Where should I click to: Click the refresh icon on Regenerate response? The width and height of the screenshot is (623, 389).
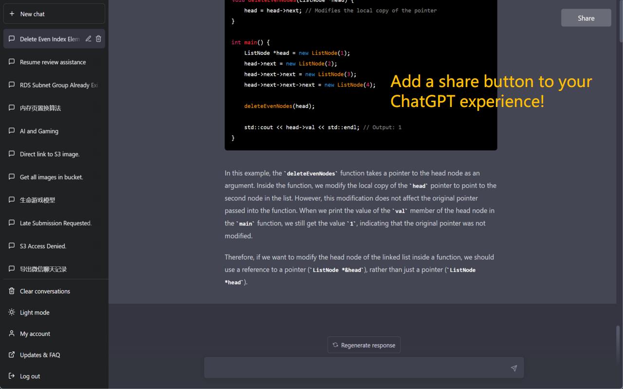(335, 345)
